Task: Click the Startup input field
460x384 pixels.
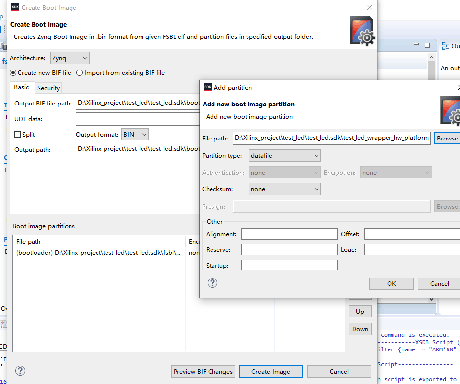Action: [289, 265]
